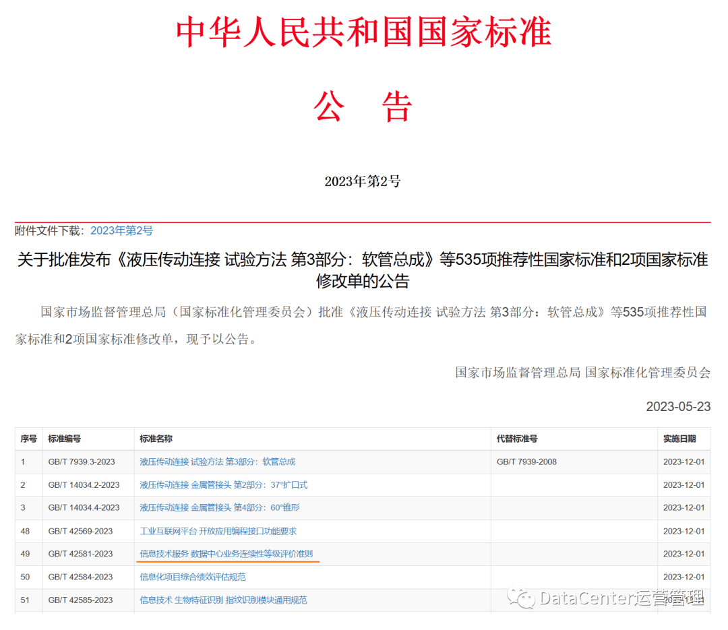Open the 2023年第2号 attachment download link
The image size is (728, 630).
tap(121, 230)
